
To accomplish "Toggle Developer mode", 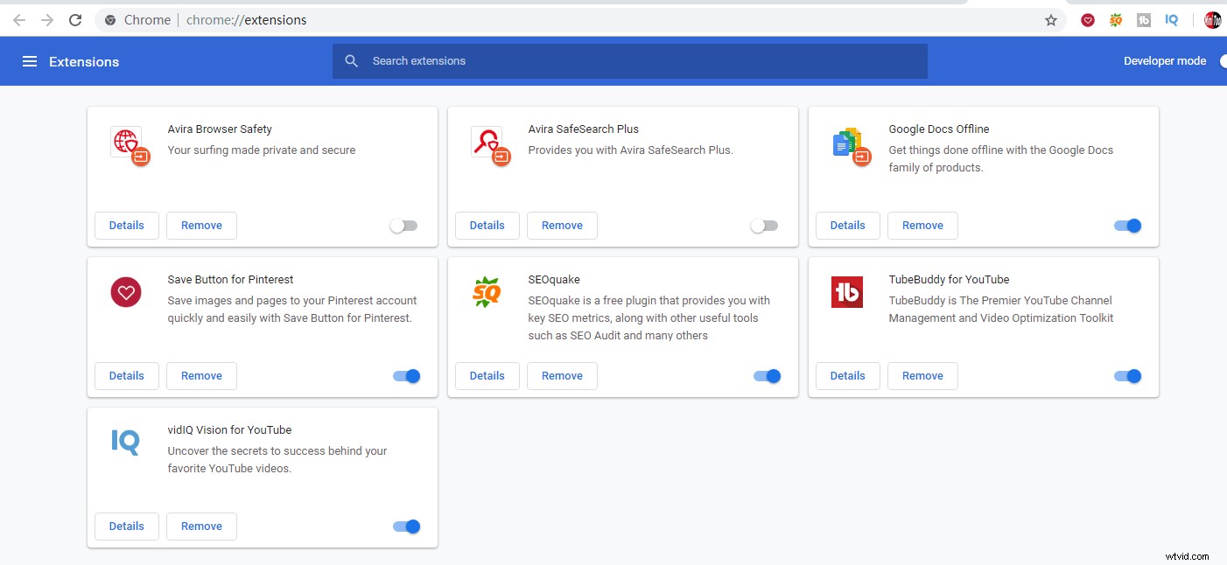I will [1223, 60].
